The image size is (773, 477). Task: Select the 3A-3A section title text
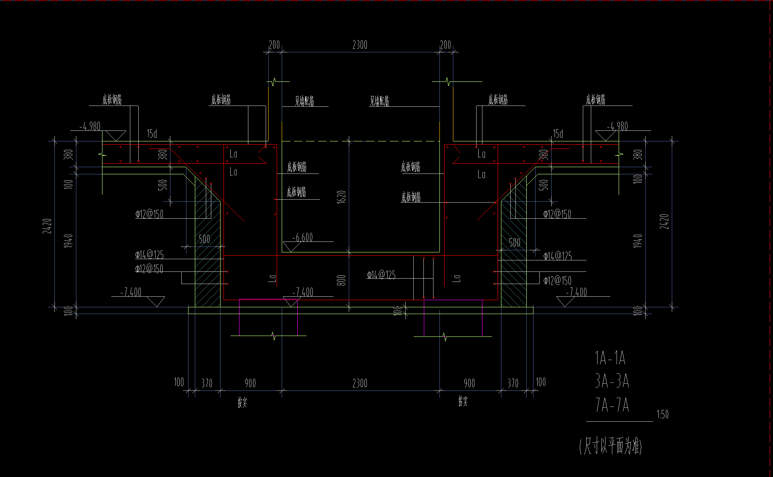pyautogui.click(x=612, y=381)
